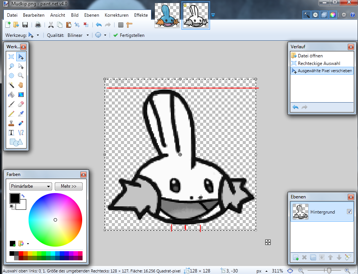Open the Bearbeiten menu
Image resolution: width=358 pixels, height=274 pixels.
[x=33, y=15]
